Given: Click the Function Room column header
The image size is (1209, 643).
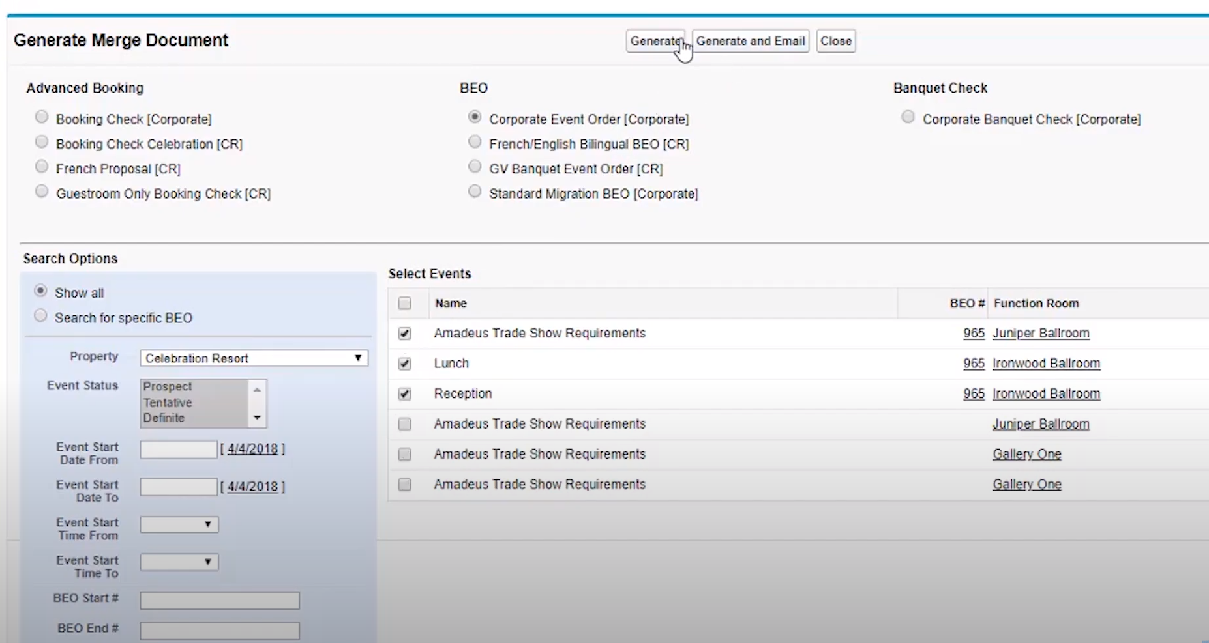Looking at the screenshot, I should click(1036, 304).
